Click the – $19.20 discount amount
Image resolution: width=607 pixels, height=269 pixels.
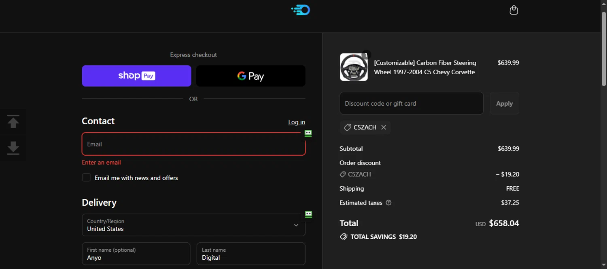point(507,175)
